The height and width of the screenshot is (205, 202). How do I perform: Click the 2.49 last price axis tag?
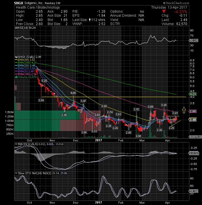[193, 119]
